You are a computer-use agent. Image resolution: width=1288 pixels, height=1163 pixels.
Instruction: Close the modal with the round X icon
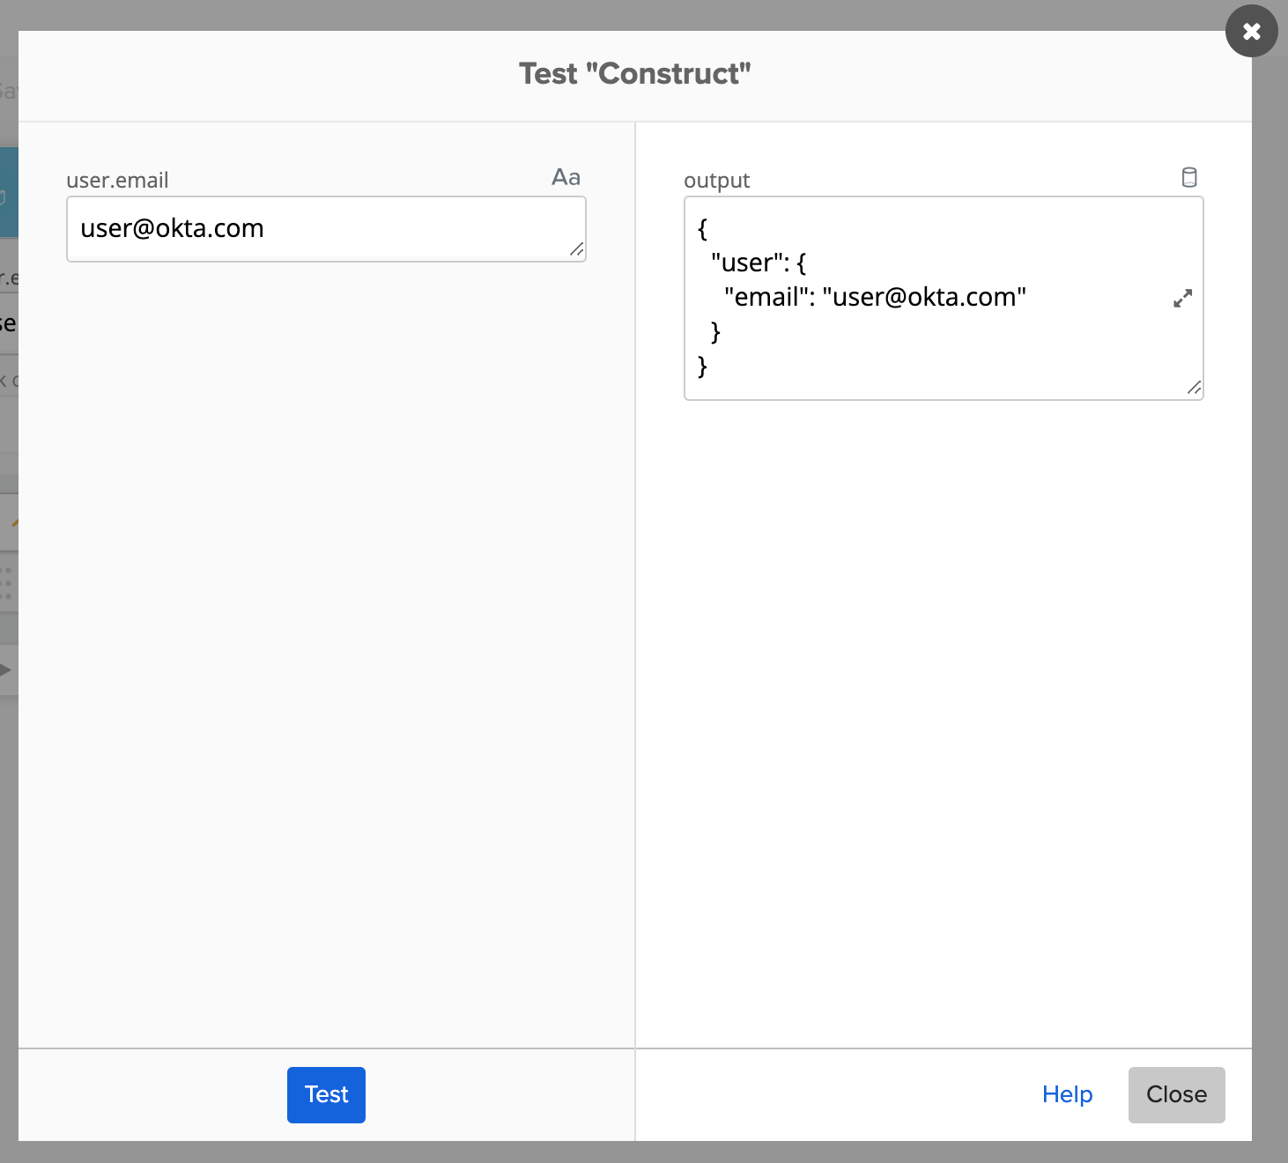pyautogui.click(x=1251, y=32)
